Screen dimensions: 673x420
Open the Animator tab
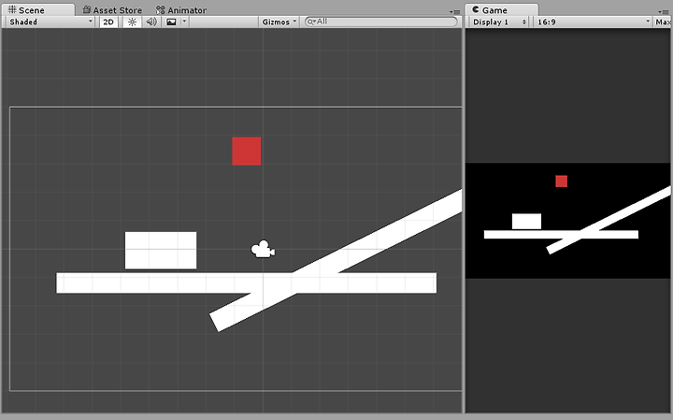(181, 10)
